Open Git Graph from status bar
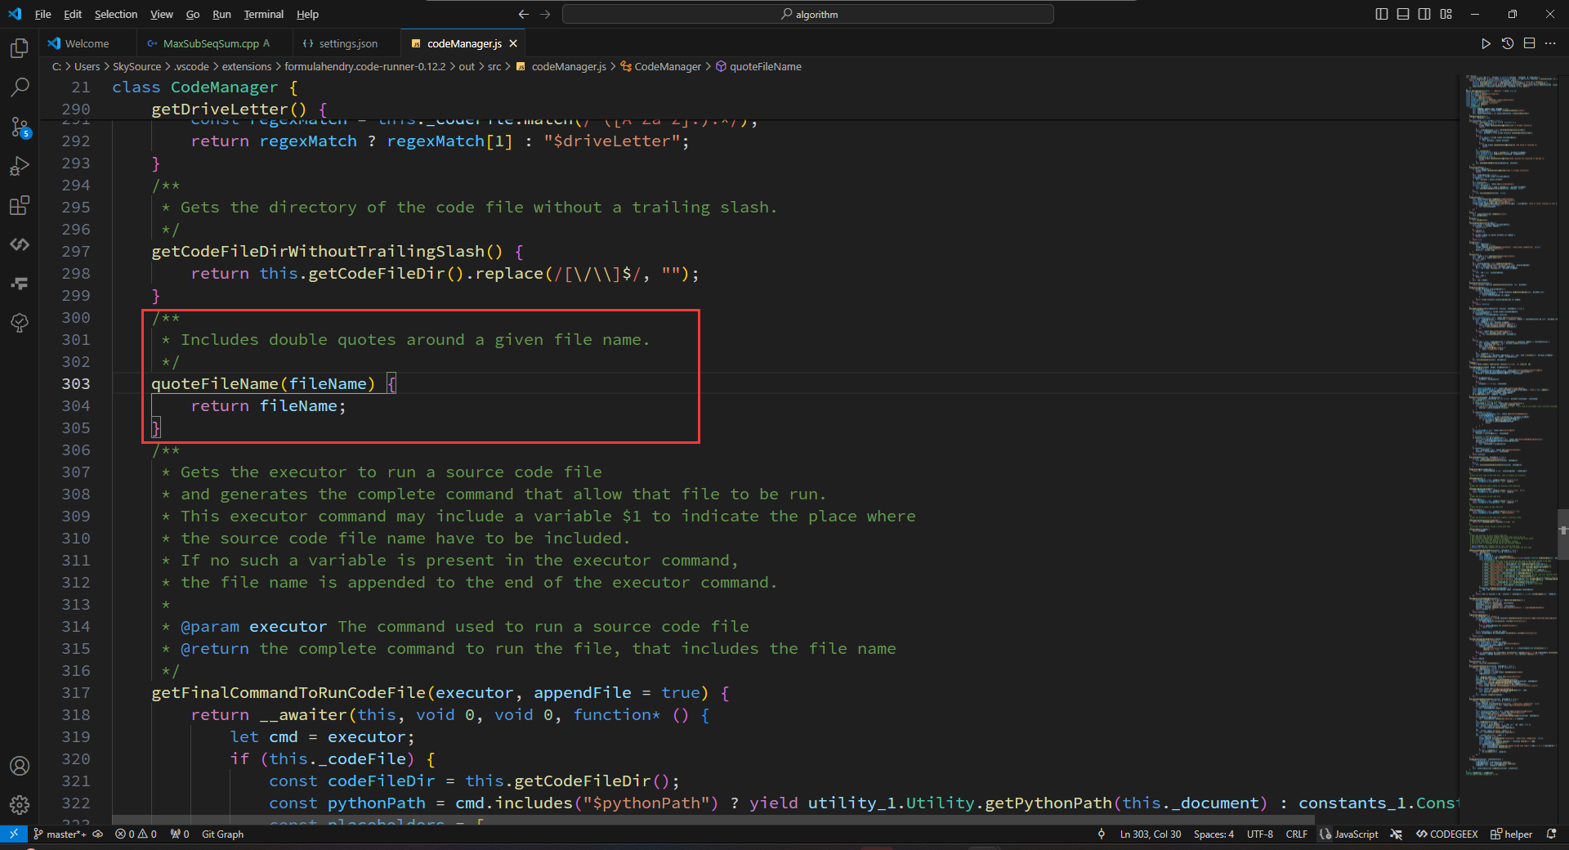The height and width of the screenshot is (850, 1569). 222,834
